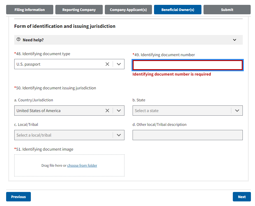Screen dimensions: 255x206
Task: Expand the Need help section chevron
Action: pos(235,40)
